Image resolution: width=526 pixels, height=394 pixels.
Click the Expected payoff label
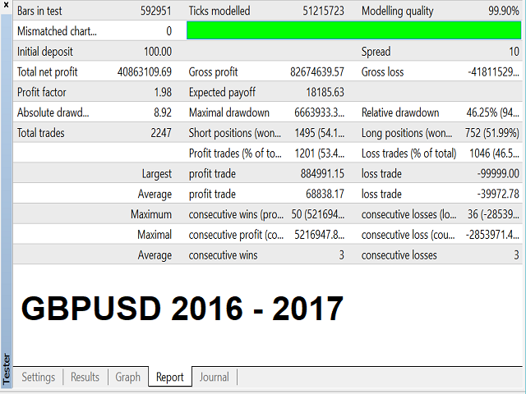(222, 93)
